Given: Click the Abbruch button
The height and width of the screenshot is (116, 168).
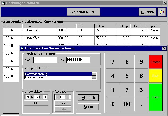Looking at the screenshot, I should point(88,98).
